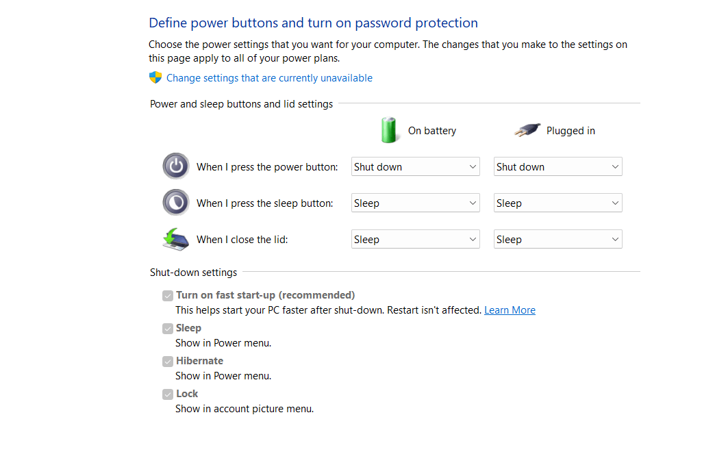Open close lid Plugged in dropdown
Viewport: 702px width, 454px height.
[558, 239]
